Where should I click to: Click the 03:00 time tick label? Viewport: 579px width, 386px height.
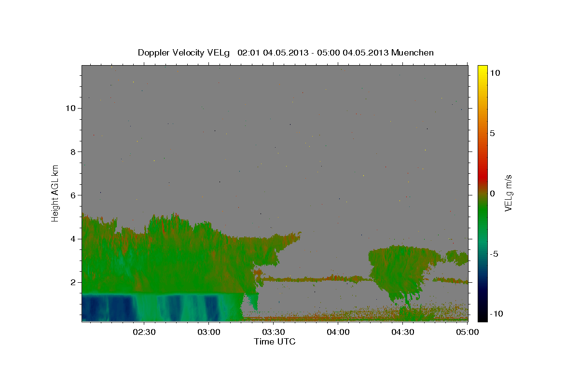[208, 332]
